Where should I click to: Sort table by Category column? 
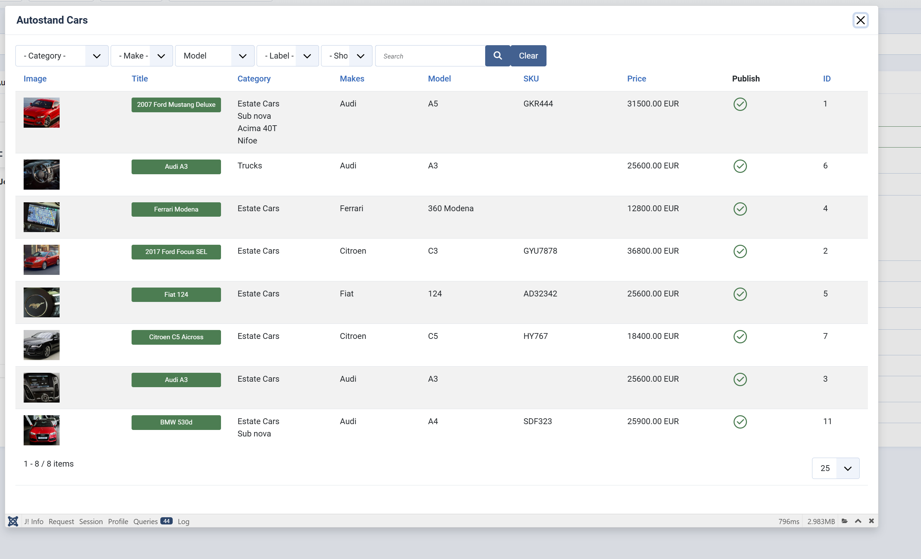pyautogui.click(x=254, y=78)
